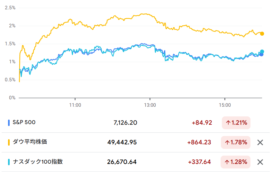
Task: Click the blue S&P 500 endpoint dot
Action: pos(261,54)
